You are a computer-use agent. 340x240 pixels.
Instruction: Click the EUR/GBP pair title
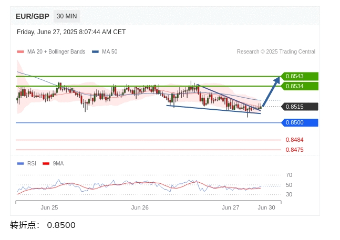click(x=33, y=16)
